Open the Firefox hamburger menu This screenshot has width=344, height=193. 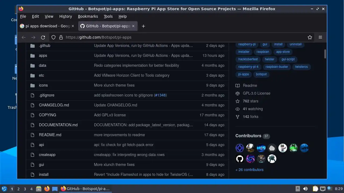(320, 37)
